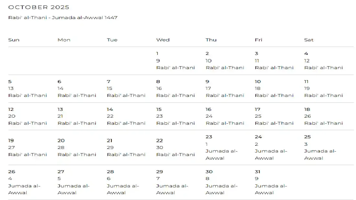Click the Sat column header
Viewport: 356px width, 200px height.
309,40
